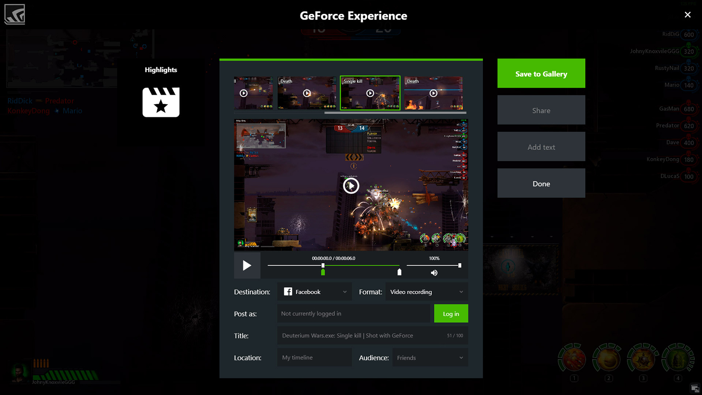
Task: Click the volume slider handle at 100%
Action: [x=460, y=265]
